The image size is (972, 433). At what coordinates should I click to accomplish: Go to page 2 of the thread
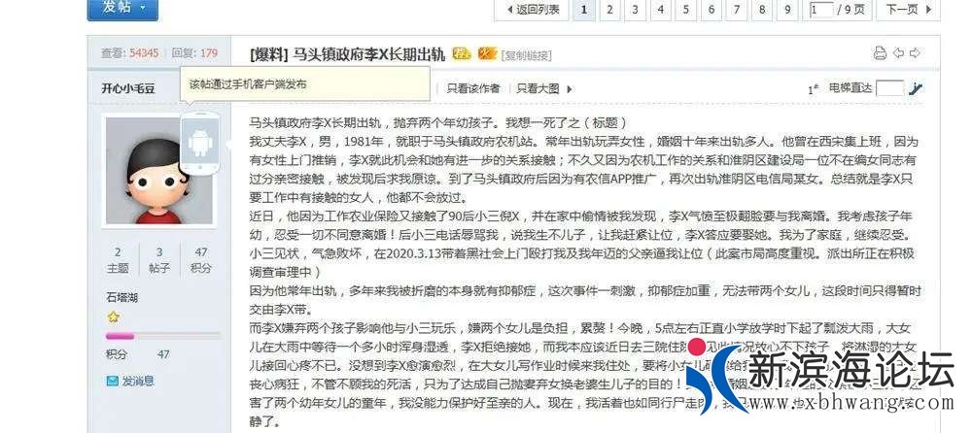[609, 10]
